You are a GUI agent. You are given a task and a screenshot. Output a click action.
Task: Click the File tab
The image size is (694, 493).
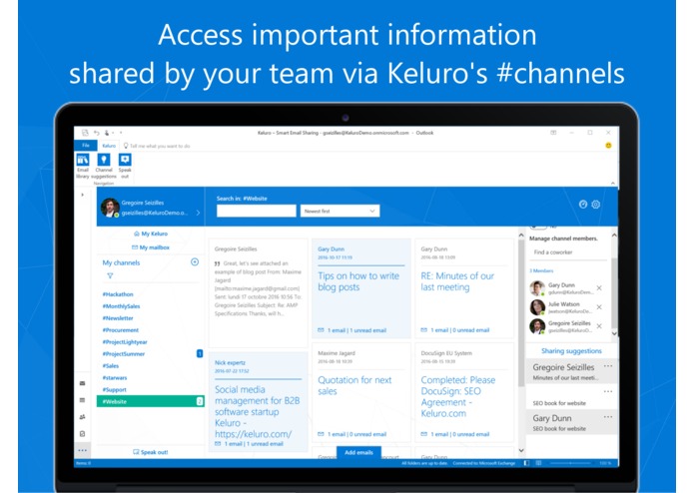[86, 145]
